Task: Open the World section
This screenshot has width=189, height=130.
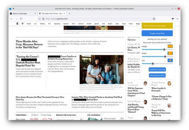Action: pos(29,24)
